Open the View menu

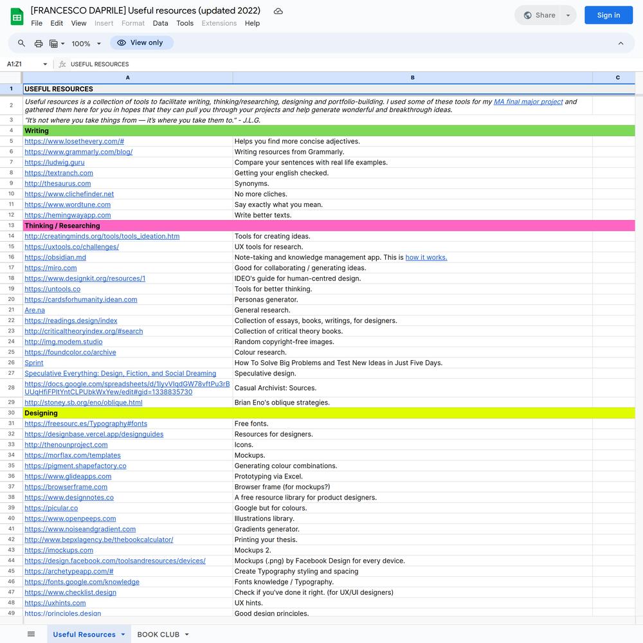[x=78, y=23]
